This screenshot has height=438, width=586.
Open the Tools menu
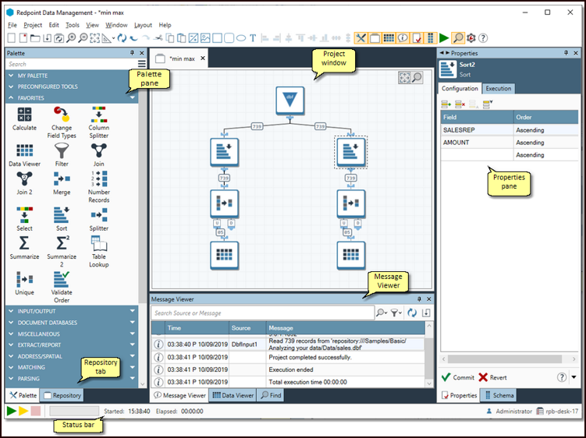[x=72, y=25]
